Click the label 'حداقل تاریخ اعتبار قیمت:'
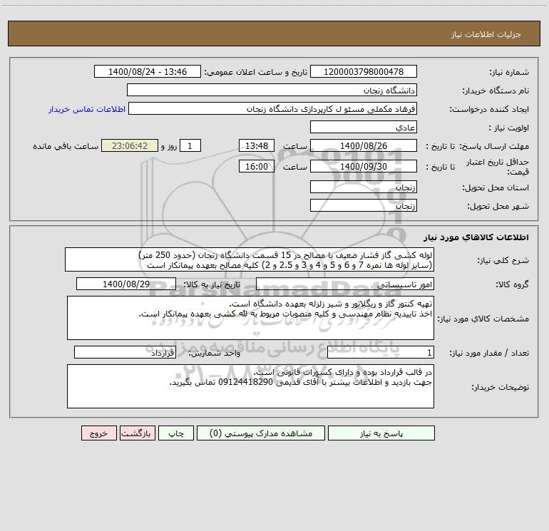The width and height of the screenshot is (549, 531). [498, 167]
